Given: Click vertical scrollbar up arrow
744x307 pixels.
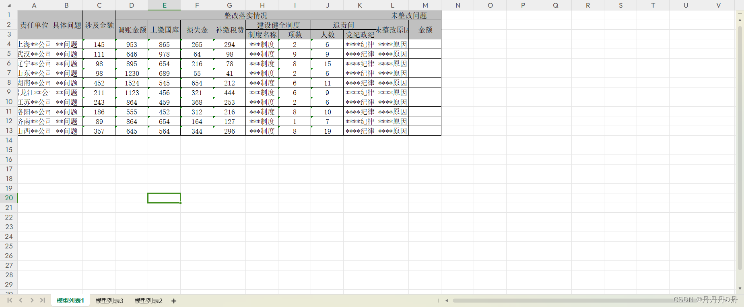Looking at the screenshot, I should click(x=740, y=19).
